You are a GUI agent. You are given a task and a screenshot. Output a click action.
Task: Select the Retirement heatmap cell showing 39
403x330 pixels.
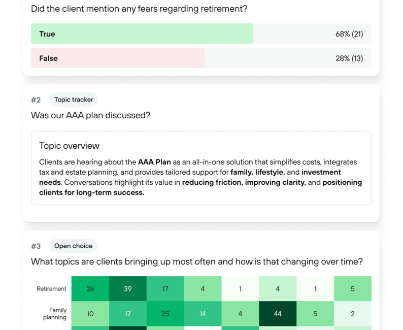[127, 289]
